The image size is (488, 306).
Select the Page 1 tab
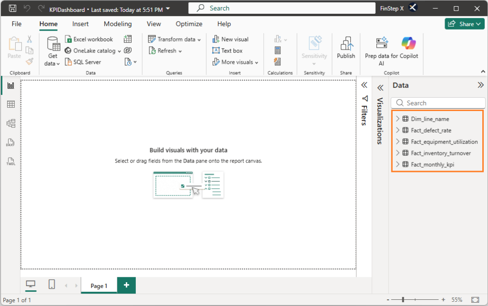(x=99, y=286)
